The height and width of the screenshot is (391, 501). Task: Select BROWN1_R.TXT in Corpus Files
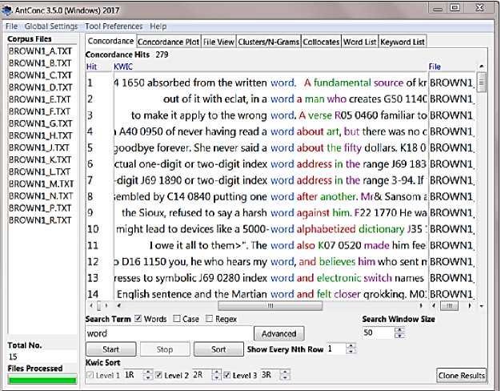pyautogui.click(x=40, y=220)
